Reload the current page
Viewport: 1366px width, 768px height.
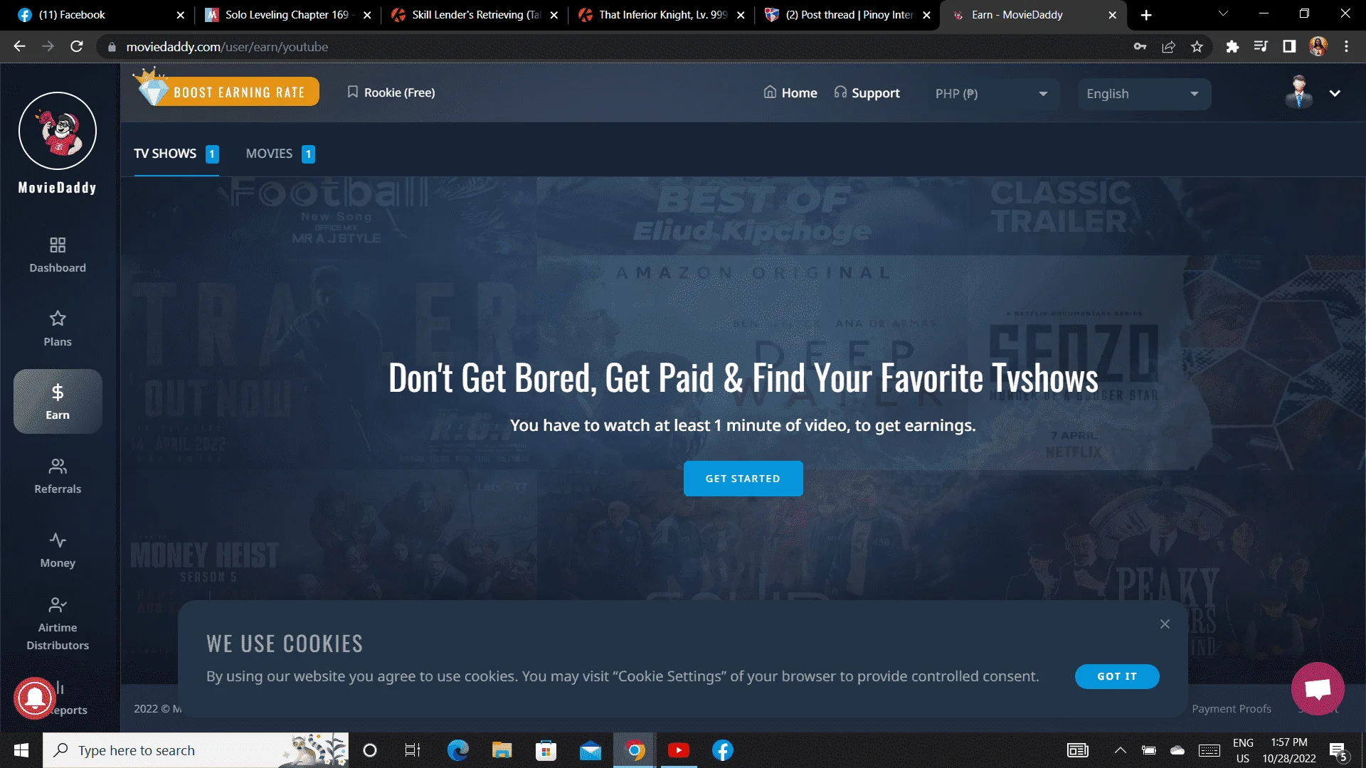(77, 46)
